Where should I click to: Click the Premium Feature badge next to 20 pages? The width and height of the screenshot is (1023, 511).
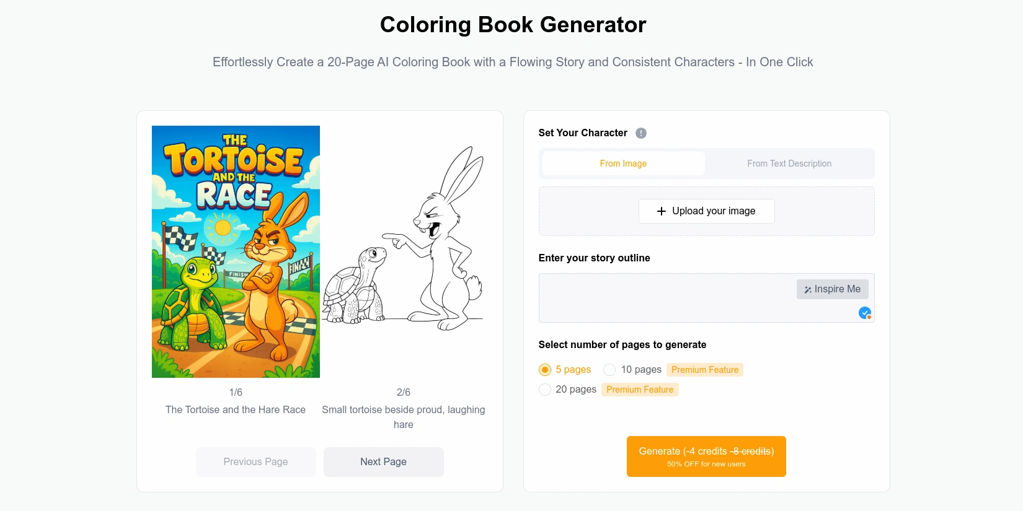pyautogui.click(x=639, y=389)
